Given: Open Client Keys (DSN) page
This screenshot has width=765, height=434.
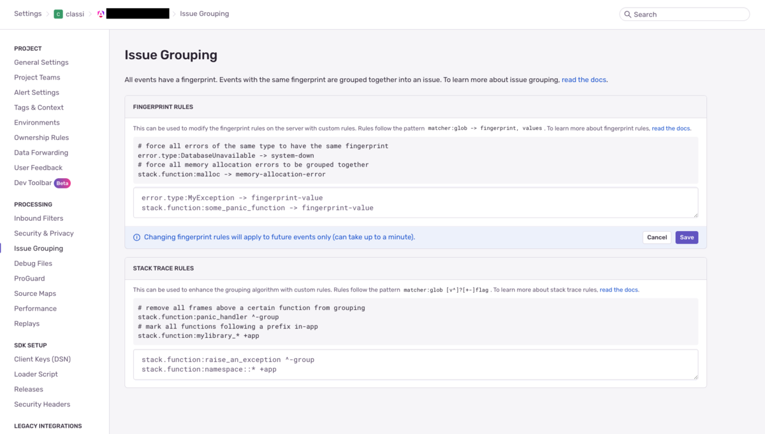Looking at the screenshot, I should [42, 359].
